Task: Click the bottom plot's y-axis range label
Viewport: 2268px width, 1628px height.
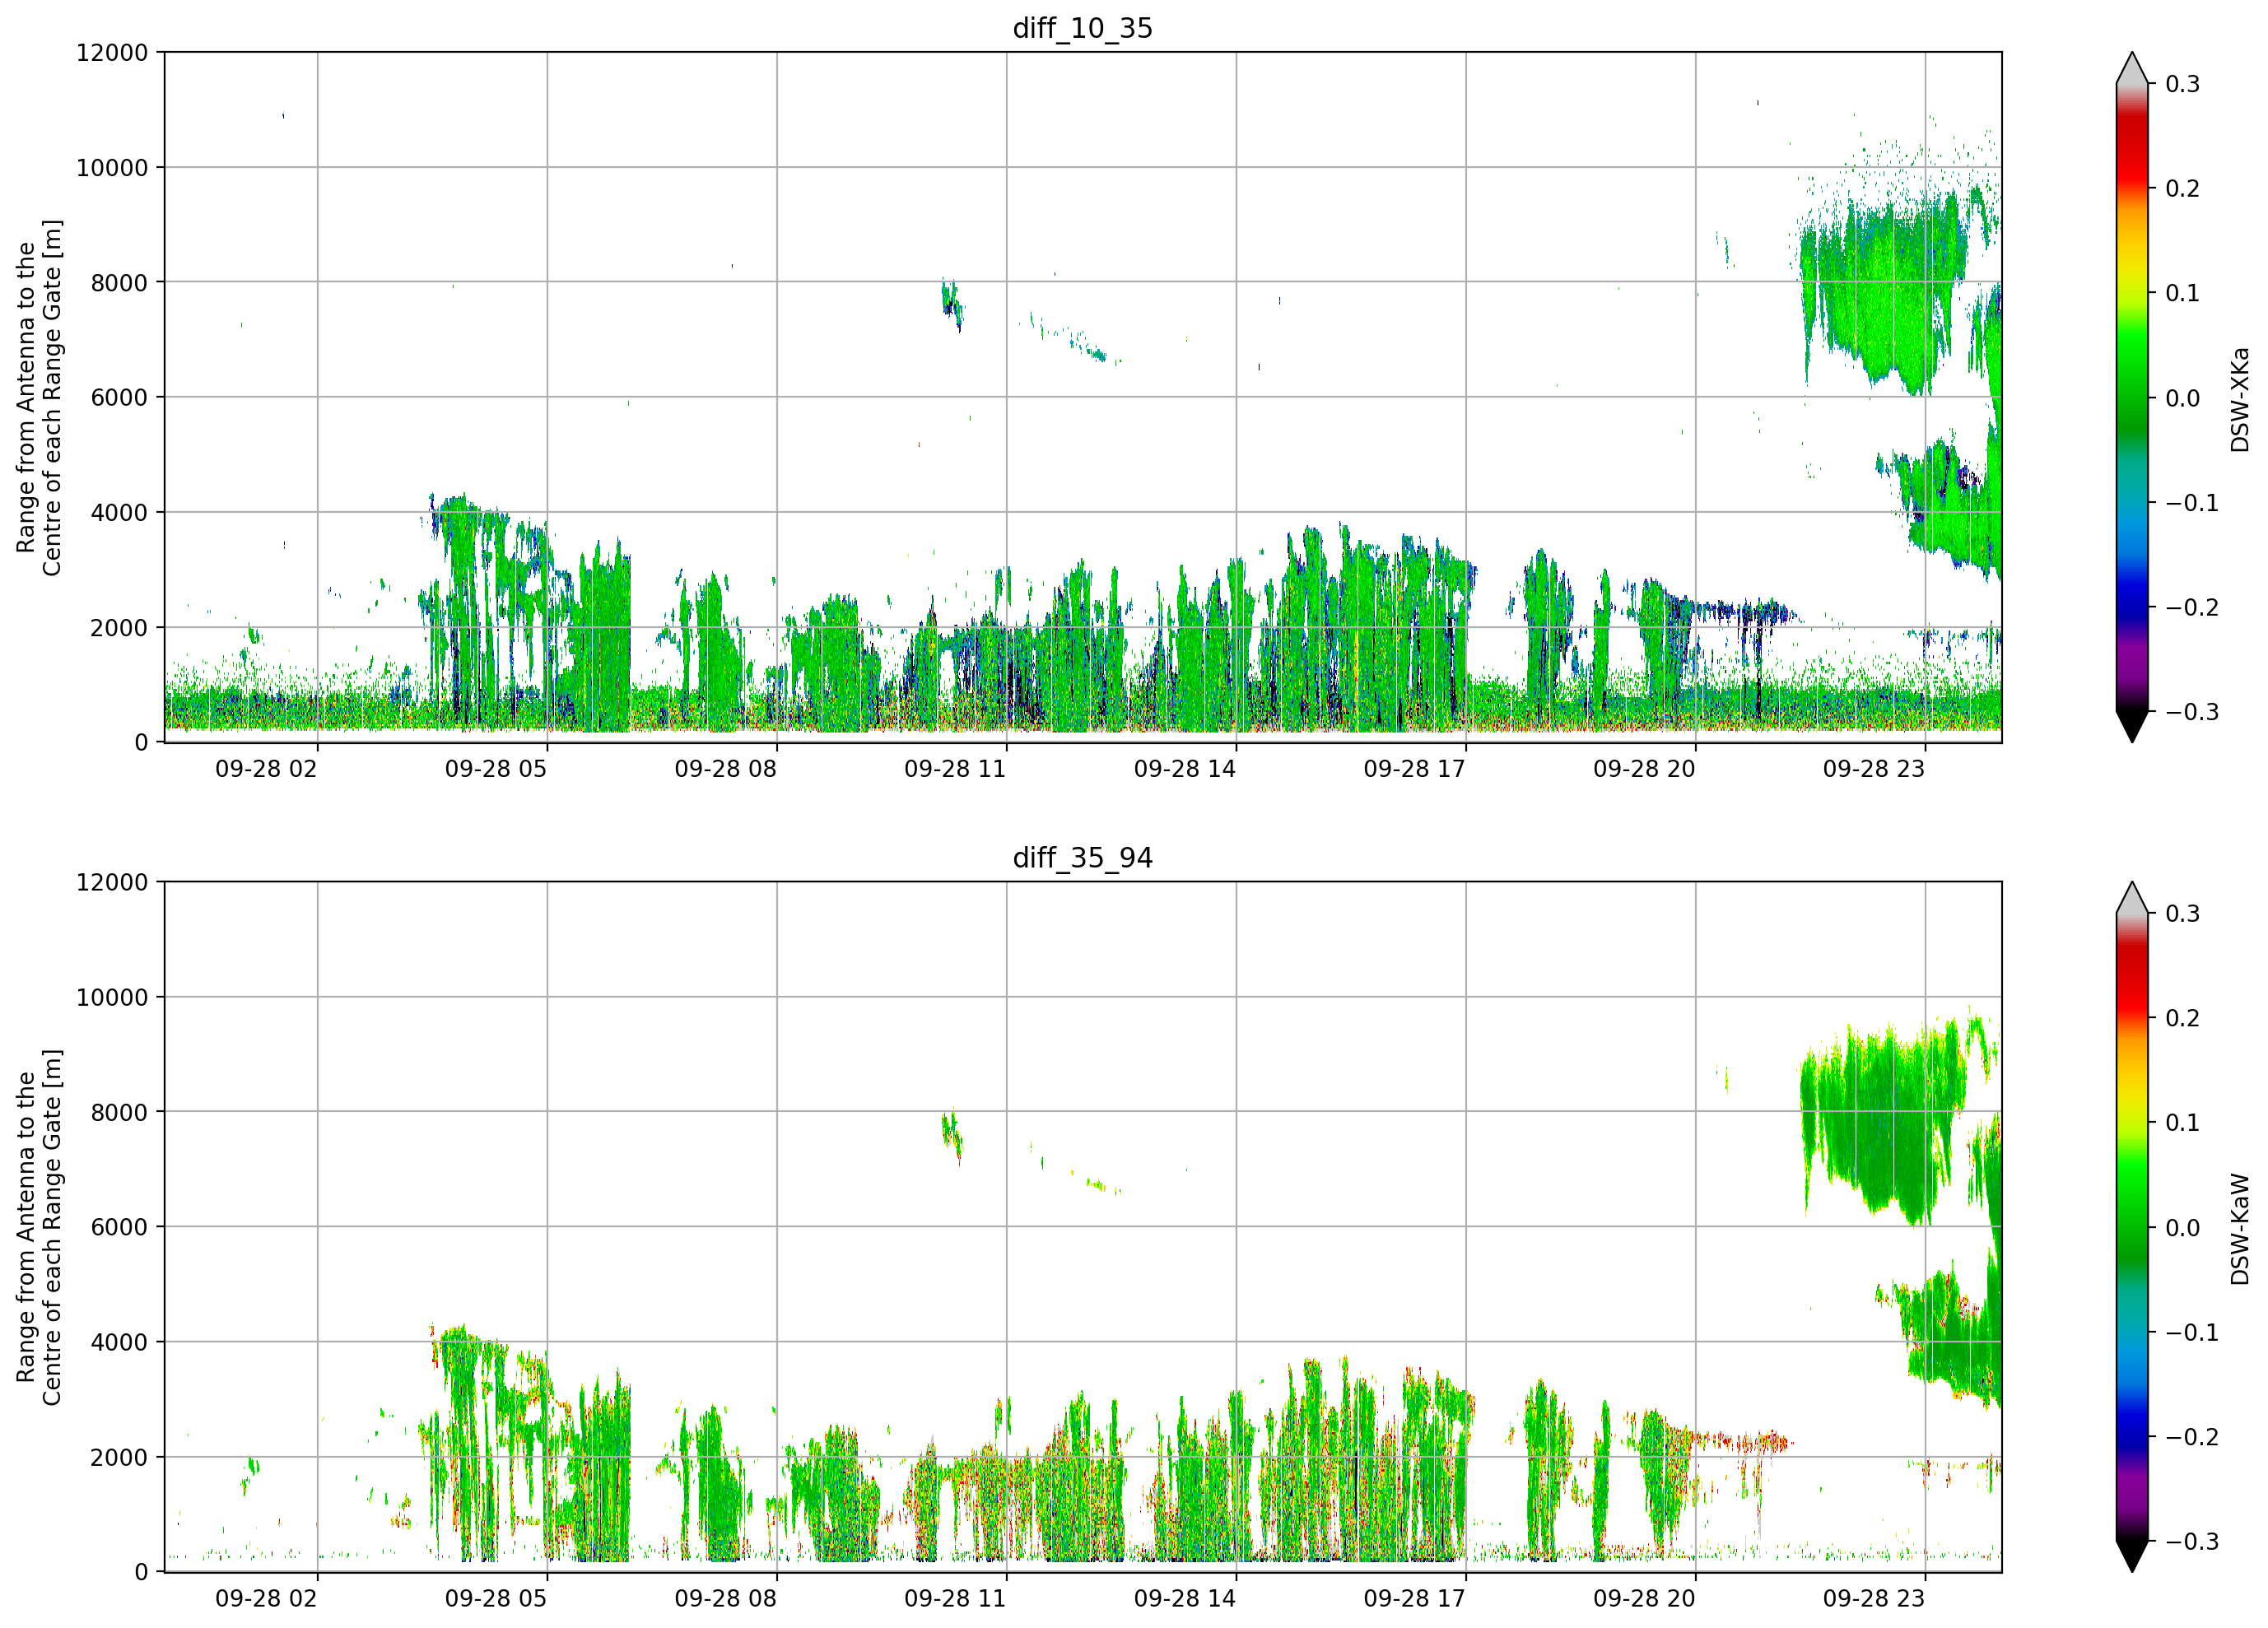Action: (39, 1227)
